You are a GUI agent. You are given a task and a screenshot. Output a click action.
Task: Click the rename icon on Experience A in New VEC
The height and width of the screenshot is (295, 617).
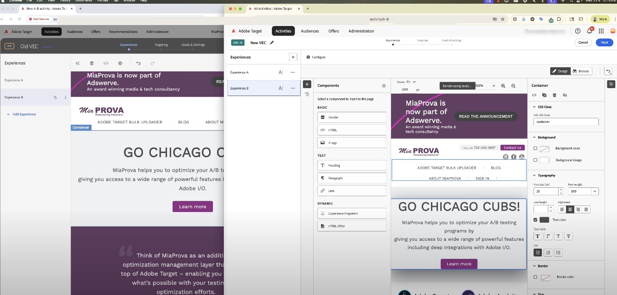tap(281, 72)
